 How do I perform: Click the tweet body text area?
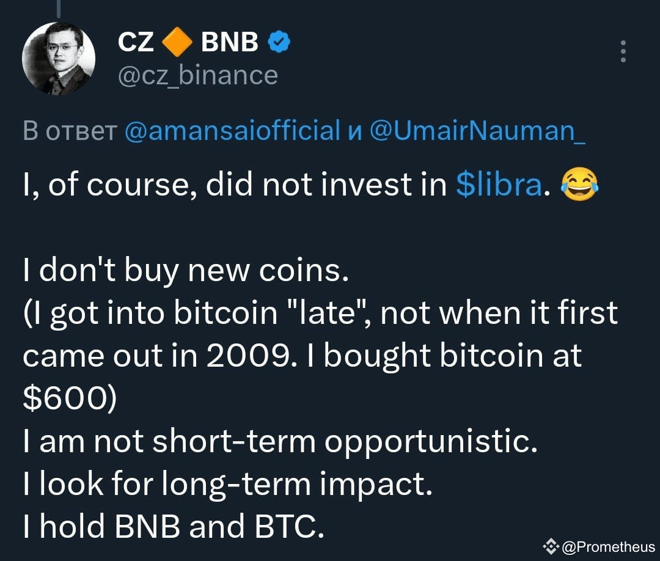[x=306, y=354]
